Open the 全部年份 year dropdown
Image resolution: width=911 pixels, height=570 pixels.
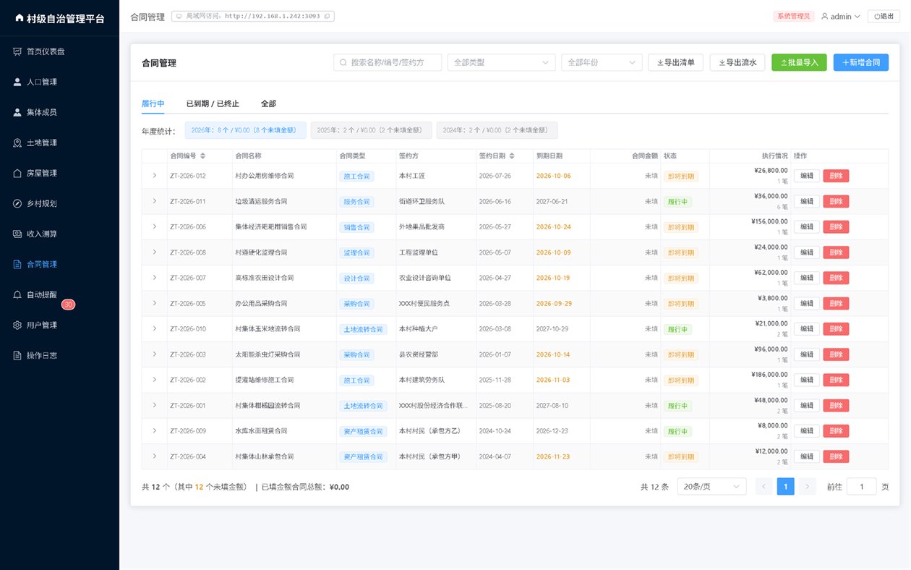click(602, 62)
